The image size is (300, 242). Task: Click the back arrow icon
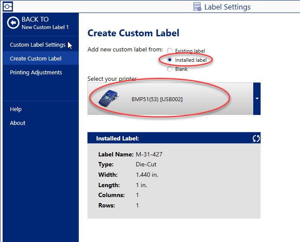coord(13,23)
